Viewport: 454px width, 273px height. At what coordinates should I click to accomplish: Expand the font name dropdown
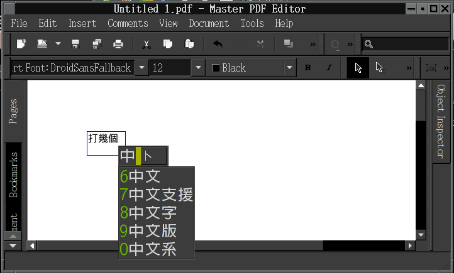click(x=141, y=68)
